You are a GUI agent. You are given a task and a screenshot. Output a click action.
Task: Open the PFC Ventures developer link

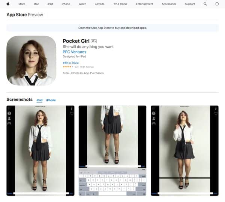click(x=75, y=52)
